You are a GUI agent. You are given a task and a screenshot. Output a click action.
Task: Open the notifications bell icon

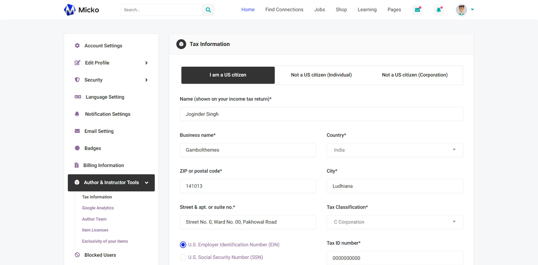point(439,10)
